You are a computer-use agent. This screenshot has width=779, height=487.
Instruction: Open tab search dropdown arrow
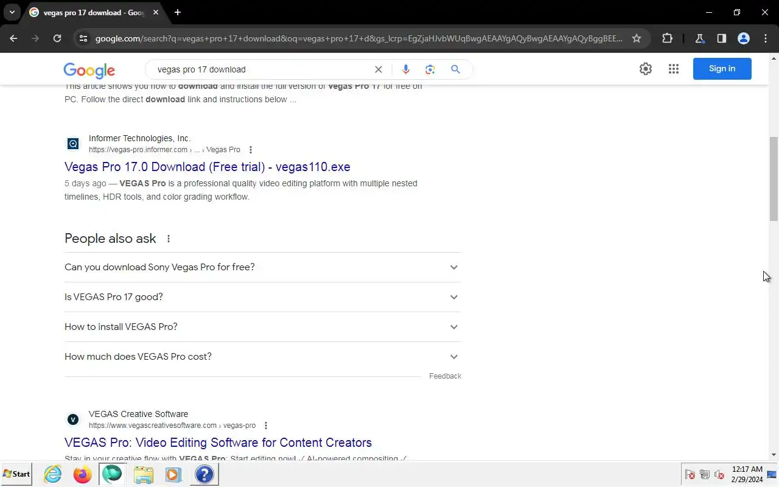[x=12, y=12]
